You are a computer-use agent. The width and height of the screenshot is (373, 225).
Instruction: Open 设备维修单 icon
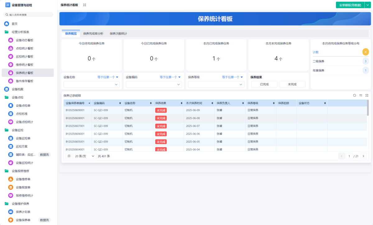(x=11, y=179)
